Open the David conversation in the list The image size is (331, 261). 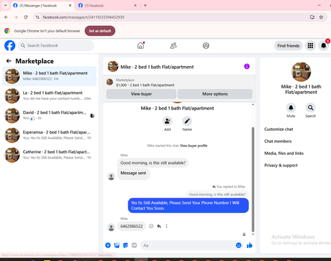pos(50,116)
